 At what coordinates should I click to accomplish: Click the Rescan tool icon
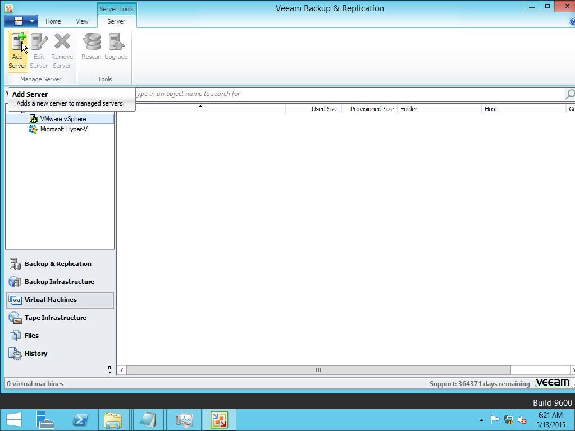pos(92,47)
